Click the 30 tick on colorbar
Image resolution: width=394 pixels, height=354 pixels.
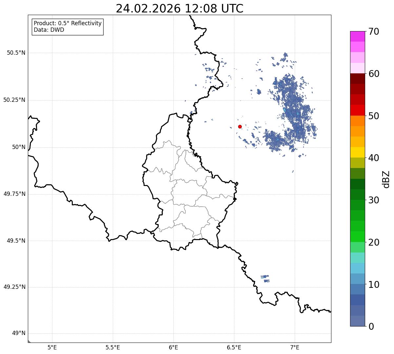(373, 200)
